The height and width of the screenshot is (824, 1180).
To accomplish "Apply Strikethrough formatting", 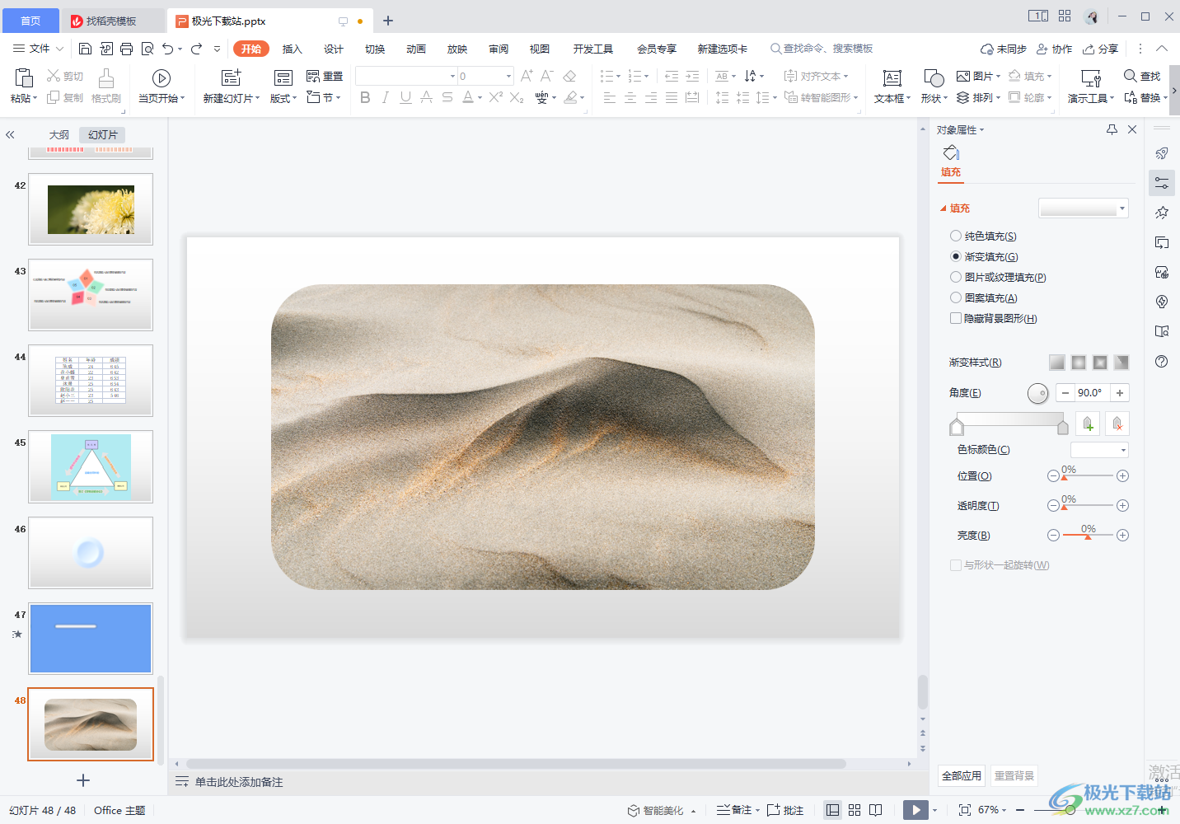I will coord(447,97).
